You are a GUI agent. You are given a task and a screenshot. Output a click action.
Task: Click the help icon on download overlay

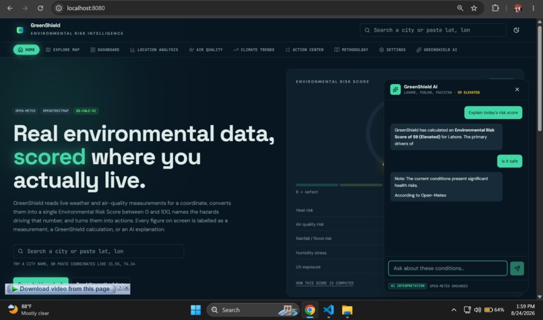(120, 288)
